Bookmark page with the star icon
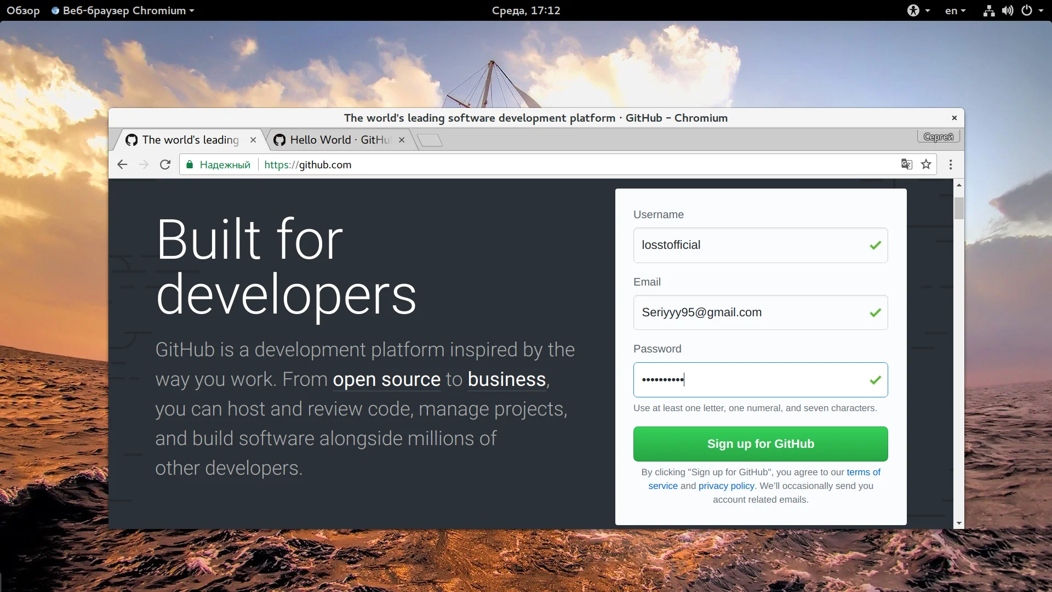This screenshot has width=1052, height=592. [x=926, y=164]
